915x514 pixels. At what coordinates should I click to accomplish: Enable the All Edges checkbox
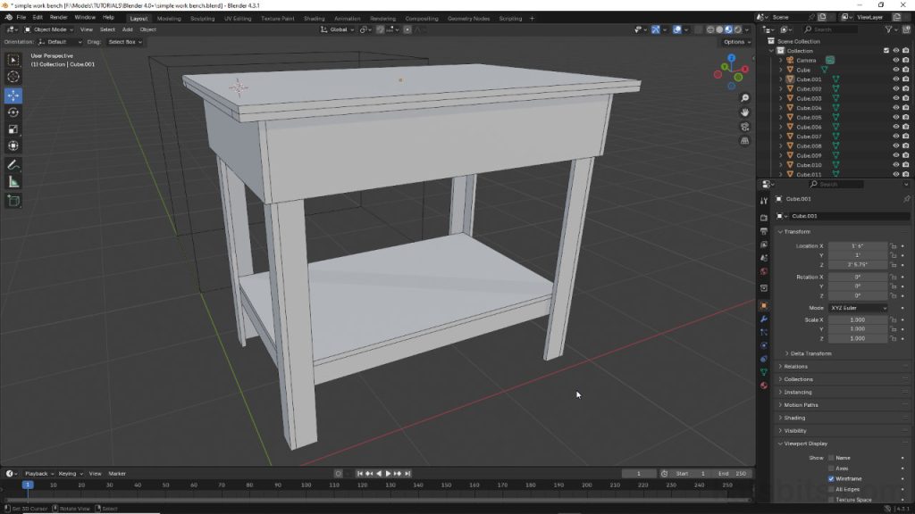[x=831, y=489]
